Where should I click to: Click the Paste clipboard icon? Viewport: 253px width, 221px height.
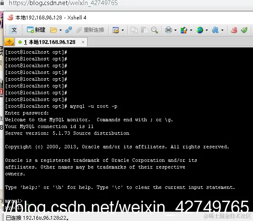tap(144, 30)
